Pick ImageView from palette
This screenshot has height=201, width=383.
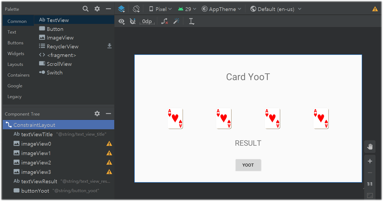pos(74,38)
